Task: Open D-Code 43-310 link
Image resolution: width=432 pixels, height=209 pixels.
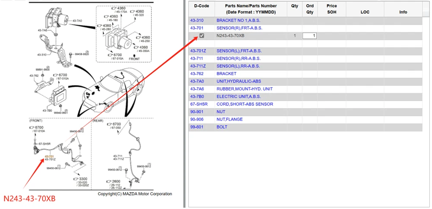Action: pos(197,20)
